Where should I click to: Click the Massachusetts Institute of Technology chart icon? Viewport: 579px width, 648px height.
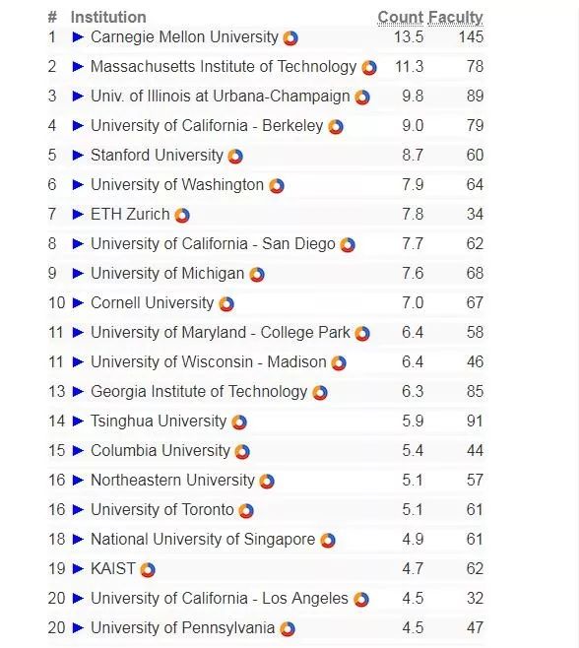pos(369,68)
